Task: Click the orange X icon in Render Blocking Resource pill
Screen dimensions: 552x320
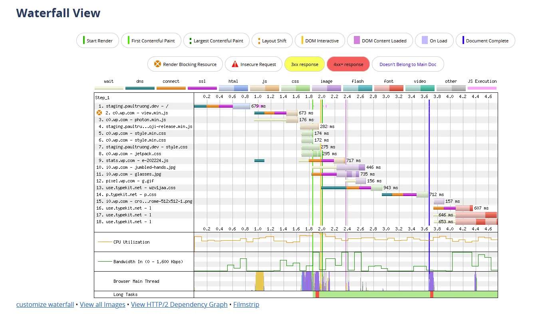Action: click(x=157, y=64)
